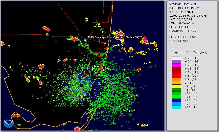This screenshot has height=132, width=219.
Task: Click the + 28 (15) legend label text
Action: tap(192, 58)
